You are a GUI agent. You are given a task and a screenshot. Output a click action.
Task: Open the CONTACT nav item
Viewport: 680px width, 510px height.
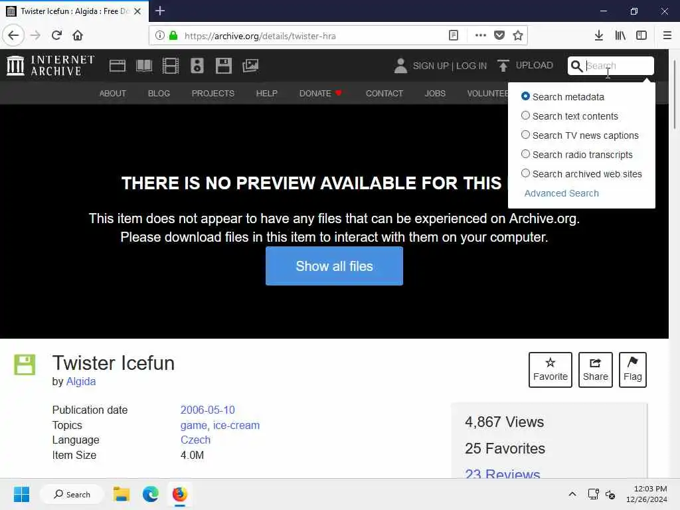[384, 93]
